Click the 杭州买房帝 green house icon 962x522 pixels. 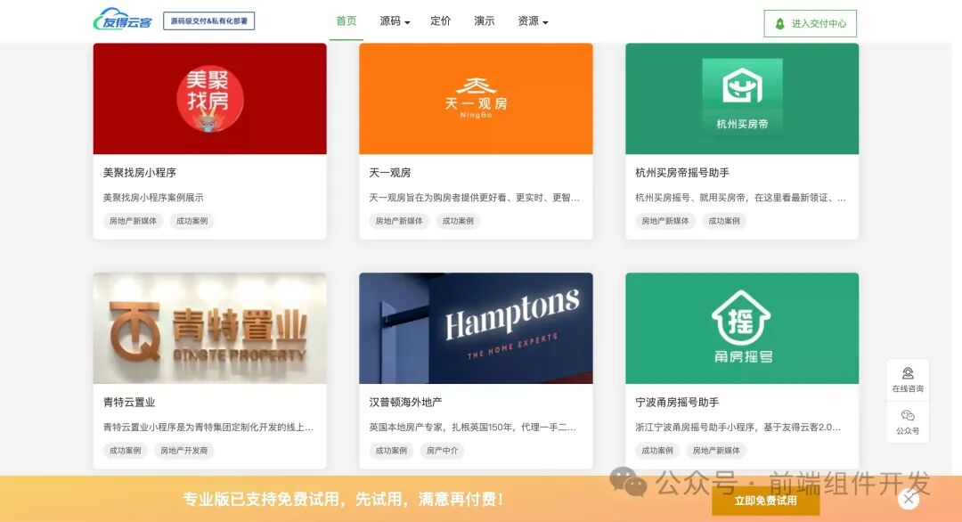[x=742, y=89]
